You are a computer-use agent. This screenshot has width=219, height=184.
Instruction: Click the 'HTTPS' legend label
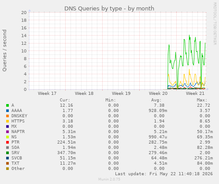[x=18, y=121]
